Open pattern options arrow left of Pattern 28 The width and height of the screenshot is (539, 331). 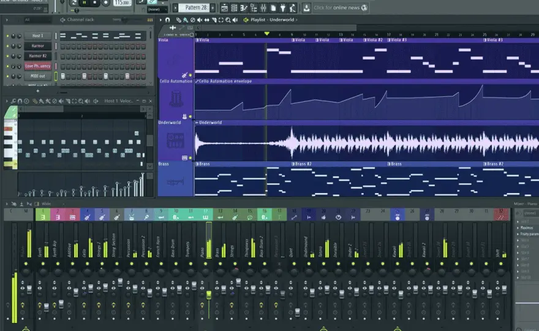pyautogui.click(x=175, y=7)
